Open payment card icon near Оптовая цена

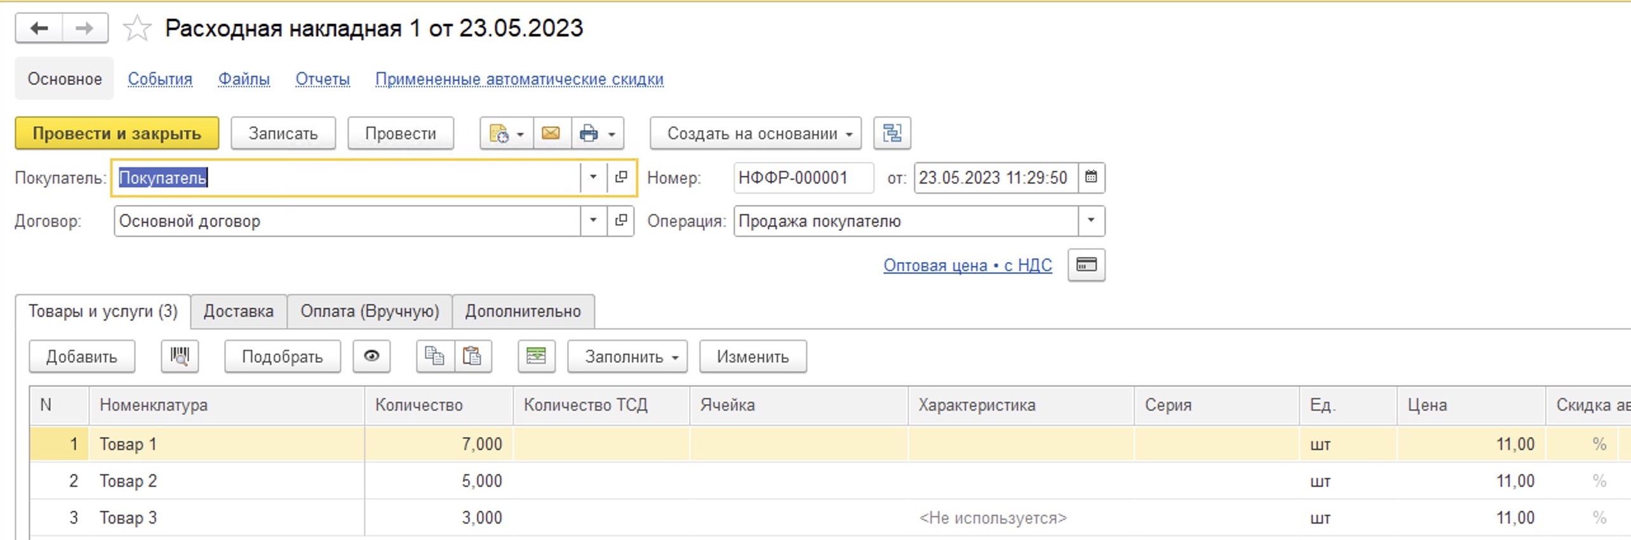point(1086,265)
